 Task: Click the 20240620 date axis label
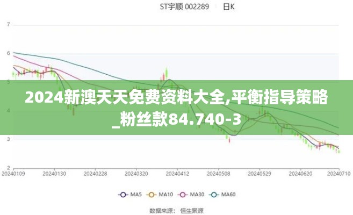coord(300,174)
